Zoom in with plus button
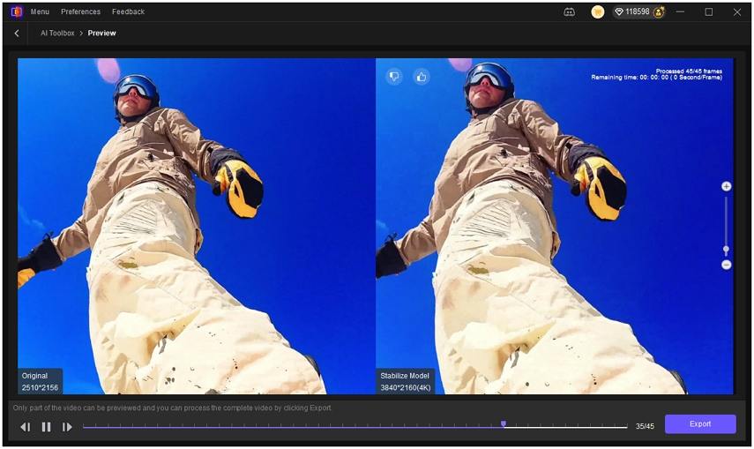The image size is (754, 449). click(x=727, y=186)
